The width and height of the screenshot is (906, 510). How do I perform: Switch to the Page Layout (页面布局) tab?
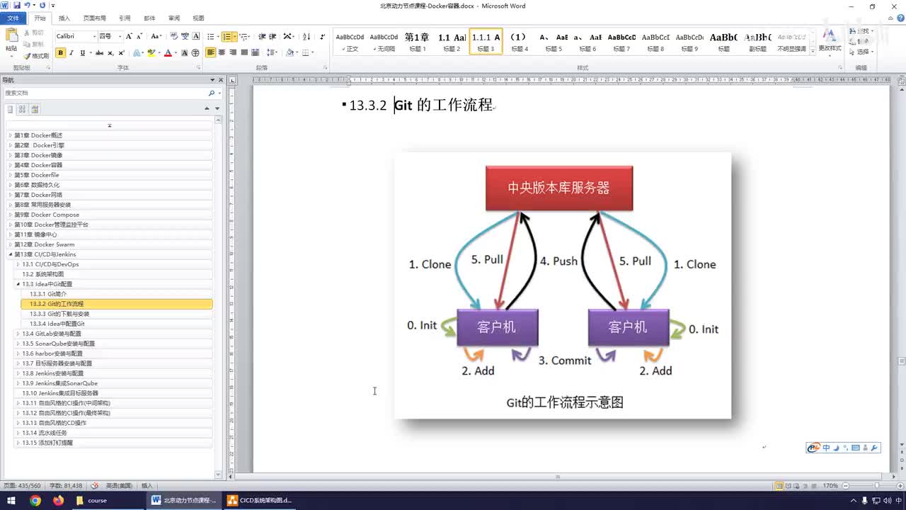(x=95, y=18)
